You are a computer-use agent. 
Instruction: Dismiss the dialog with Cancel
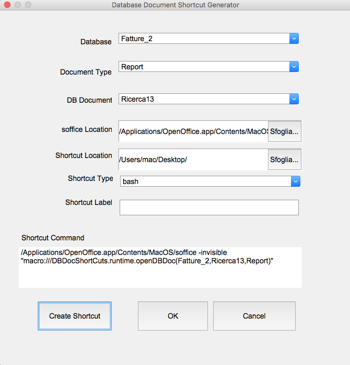254,316
